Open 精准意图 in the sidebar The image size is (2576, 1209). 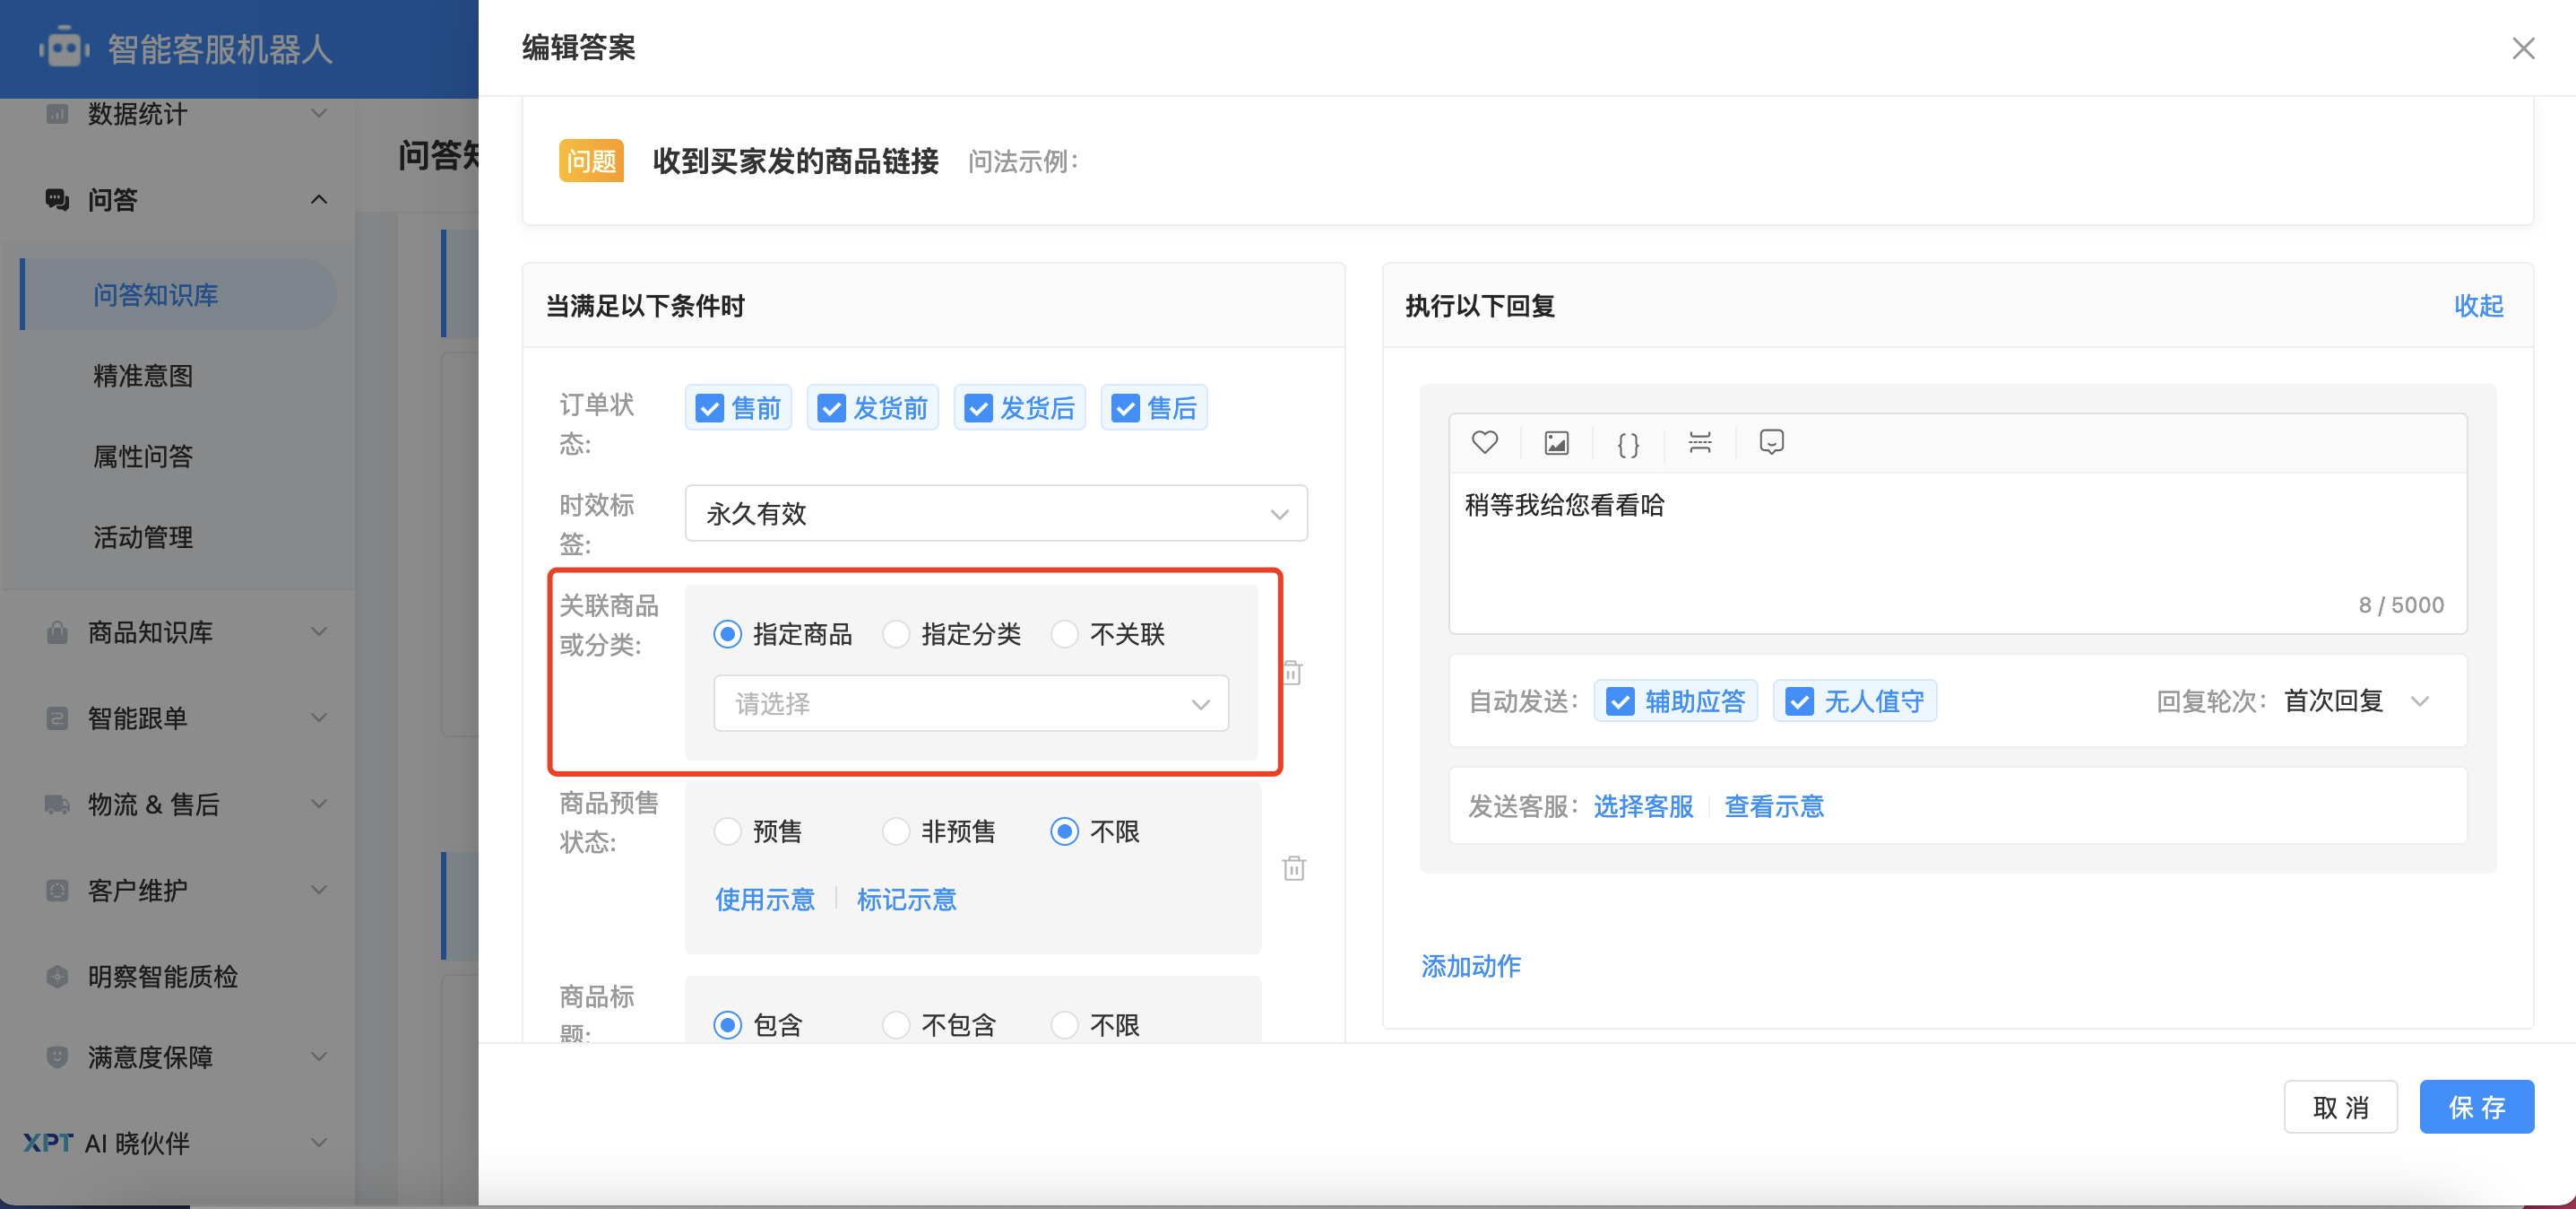(x=143, y=377)
